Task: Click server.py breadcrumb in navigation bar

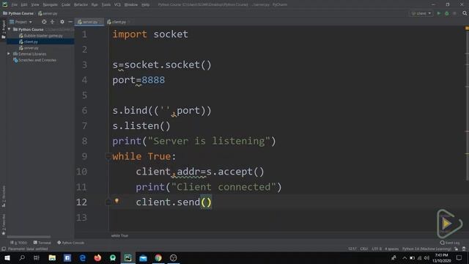Action: point(48,13)
